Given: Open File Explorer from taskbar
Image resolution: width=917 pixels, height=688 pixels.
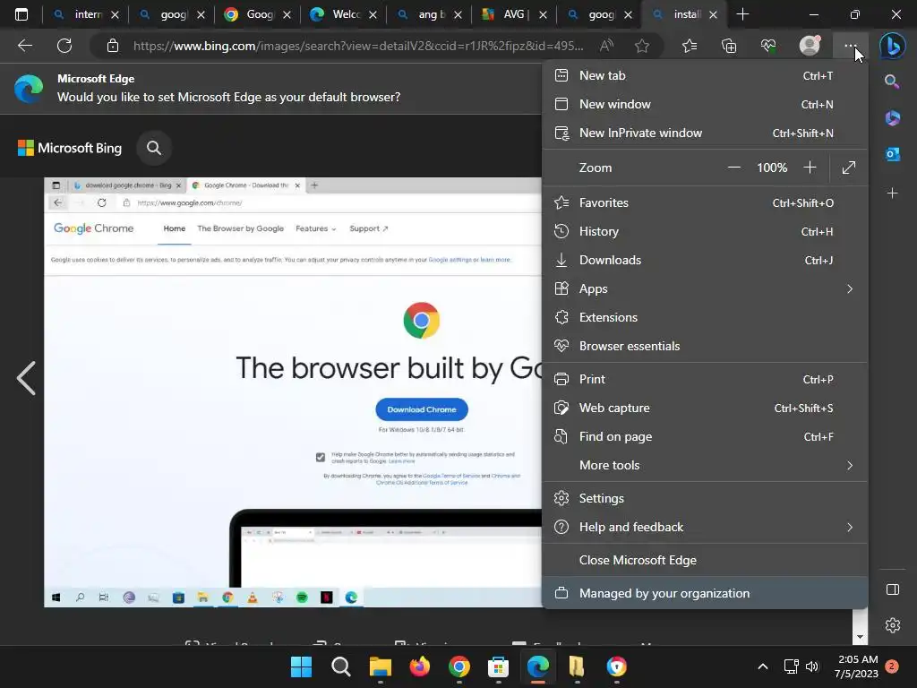Looking at the screenshot, I should pyautogui.click(x=380, y=666).
